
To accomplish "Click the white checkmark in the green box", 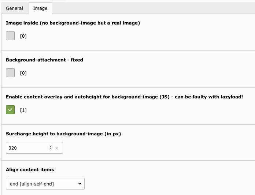I will tap(10, 110).
